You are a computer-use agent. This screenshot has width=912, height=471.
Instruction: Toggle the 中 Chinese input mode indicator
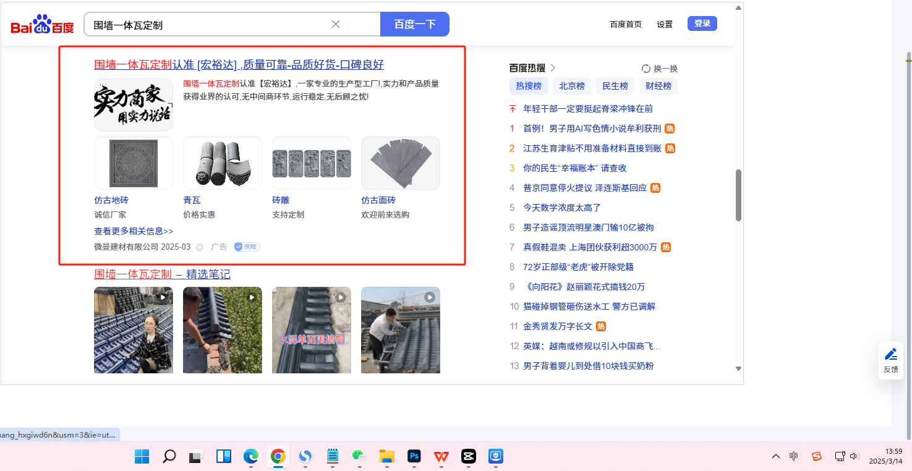pos(794,457)
